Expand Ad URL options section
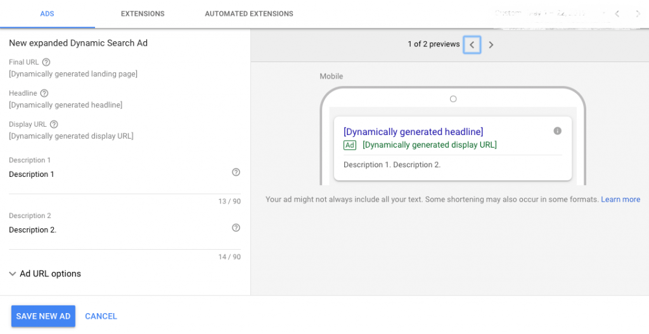Image resolution: width=649 pixels, height=334 pixels. (45, 274)
